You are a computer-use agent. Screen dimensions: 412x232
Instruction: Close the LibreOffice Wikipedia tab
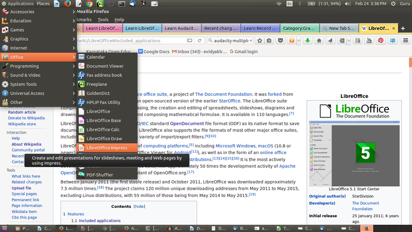[x=393, y=28]
